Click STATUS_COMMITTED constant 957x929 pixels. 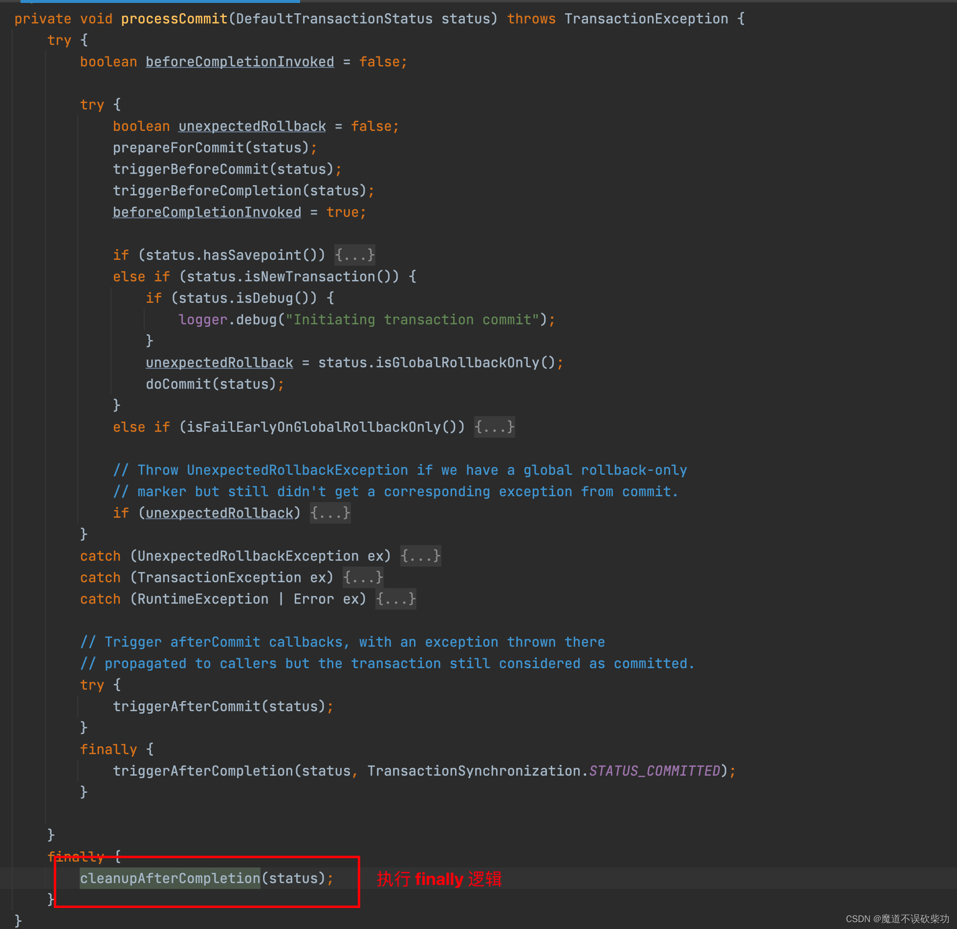(x=654, y=771)
